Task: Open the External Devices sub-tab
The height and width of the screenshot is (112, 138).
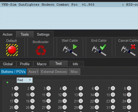Action: pyautogui.click(x=54, y=72)
